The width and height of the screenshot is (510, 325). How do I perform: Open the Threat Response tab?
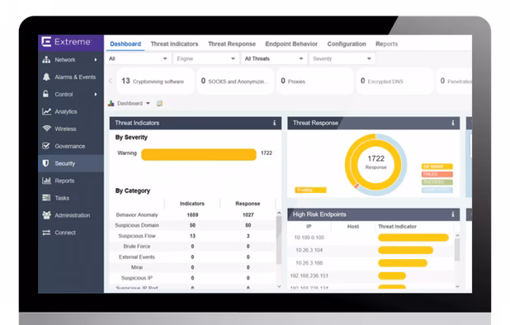pyautogui.click(x=232, y=44)
